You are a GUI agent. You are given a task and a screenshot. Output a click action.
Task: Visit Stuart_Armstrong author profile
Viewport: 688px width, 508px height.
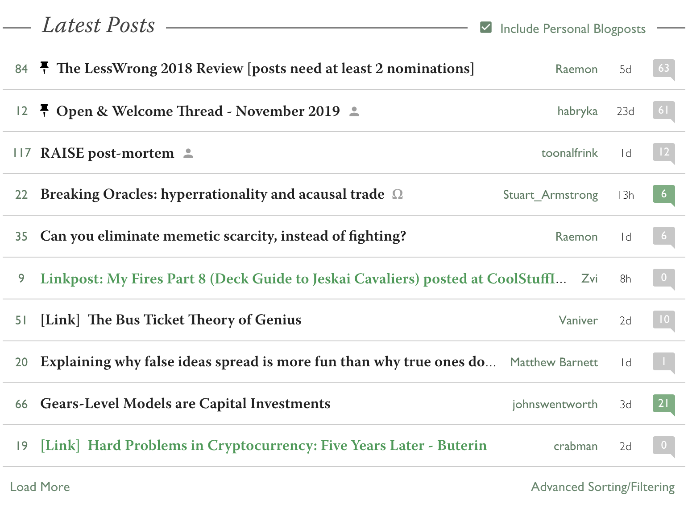(x=550, y=195)
